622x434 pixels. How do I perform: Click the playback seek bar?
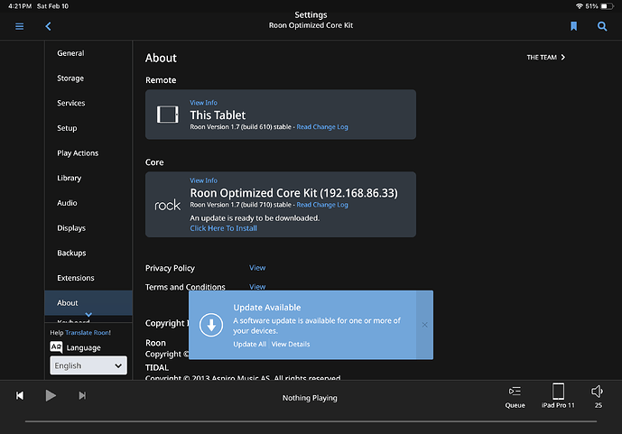point(311,421)
